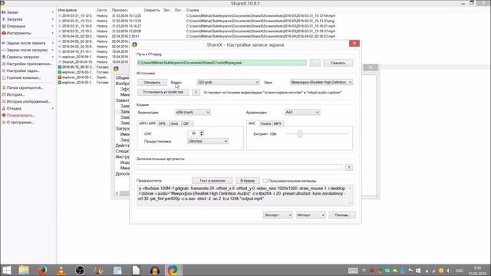Click the Тест в консоли button

[x=212, y=181]
